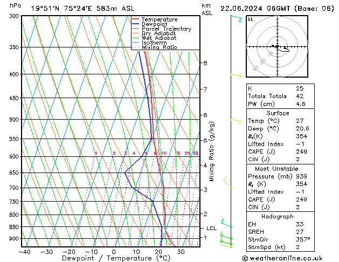This screenshot has width=339, height=262.
Task: Click the StmDir value 357°
Action: coord(303,239)
